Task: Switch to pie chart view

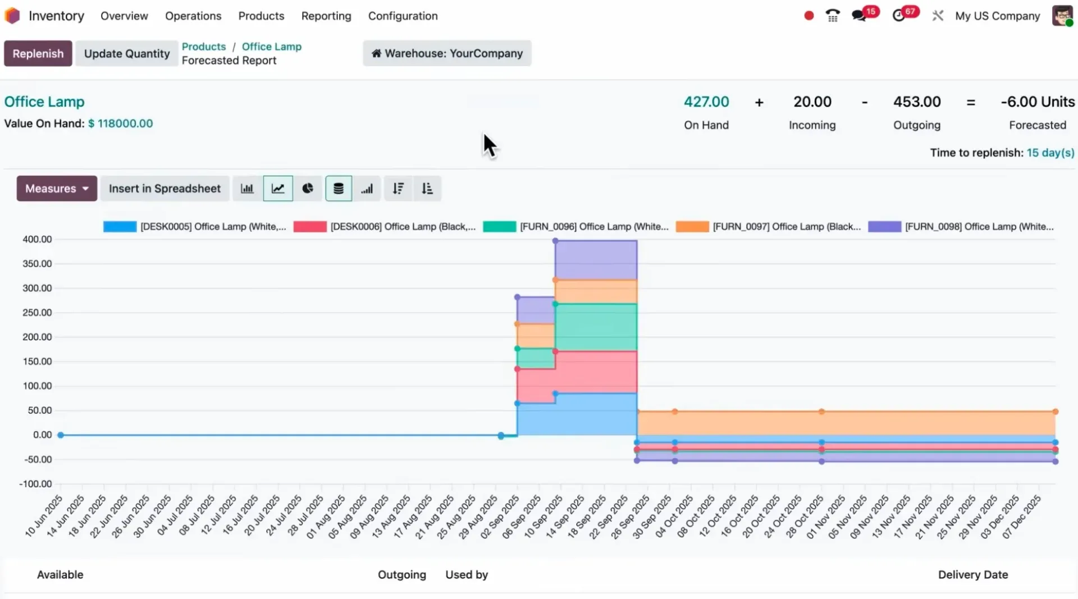Action: (x=308, y=189)
